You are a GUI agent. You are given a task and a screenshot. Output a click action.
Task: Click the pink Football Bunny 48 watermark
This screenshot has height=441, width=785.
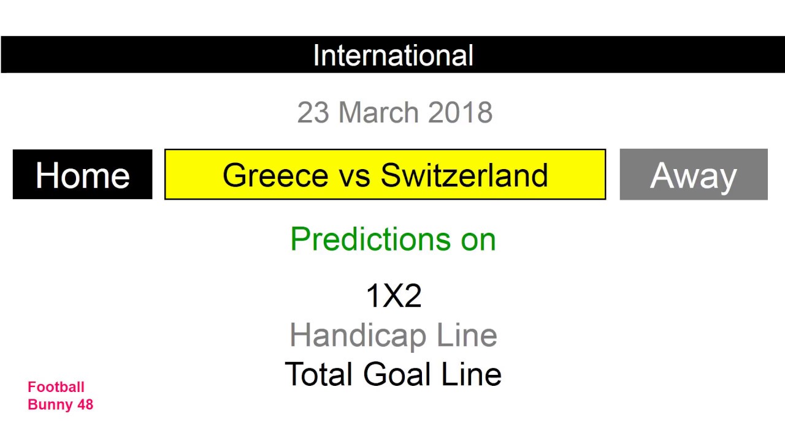tap(60, 396)
